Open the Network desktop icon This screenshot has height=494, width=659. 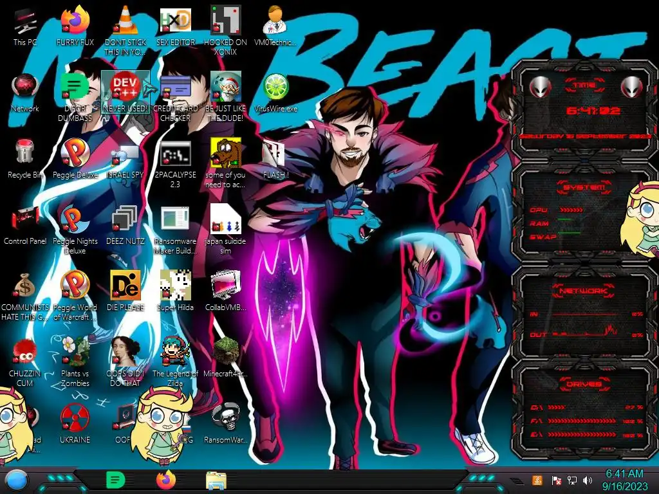pos(25,93)
